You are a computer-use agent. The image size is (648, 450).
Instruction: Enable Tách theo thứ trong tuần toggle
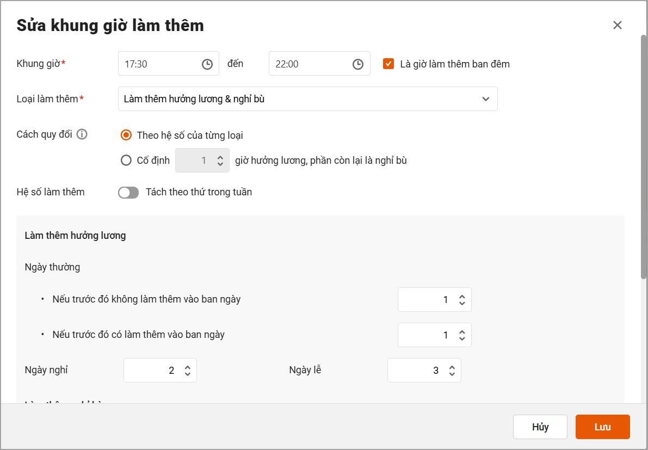point(128,193)
